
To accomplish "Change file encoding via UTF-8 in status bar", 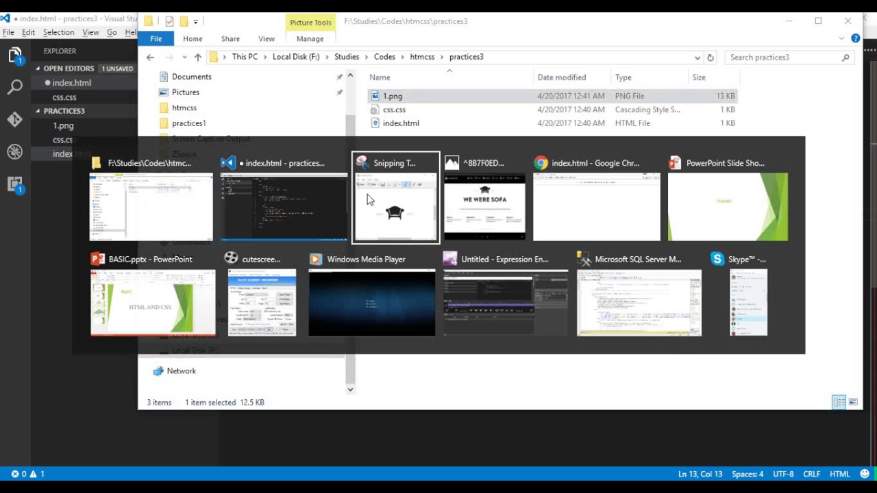I will [783, 474].
